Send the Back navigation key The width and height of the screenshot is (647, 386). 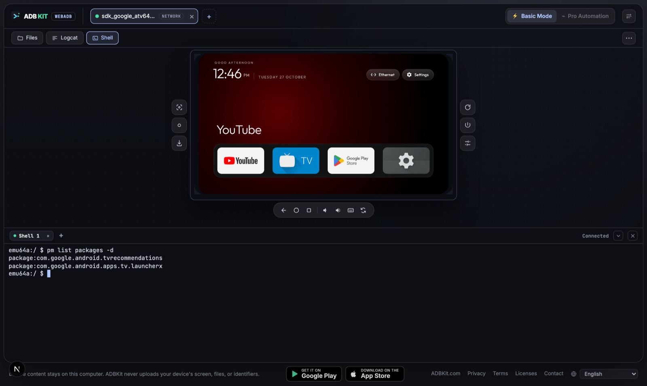pos(283,210)
